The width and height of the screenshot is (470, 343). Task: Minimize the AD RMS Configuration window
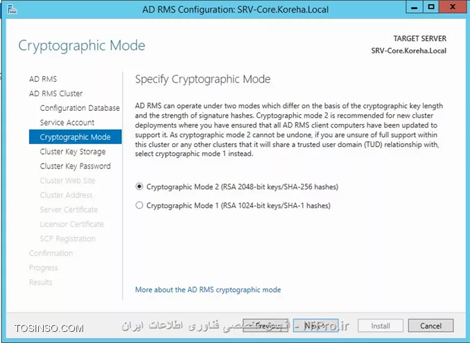[x=415, y=7]
